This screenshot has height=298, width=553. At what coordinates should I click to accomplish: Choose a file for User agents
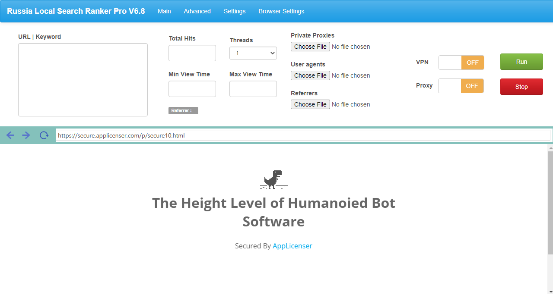[310, 75]
